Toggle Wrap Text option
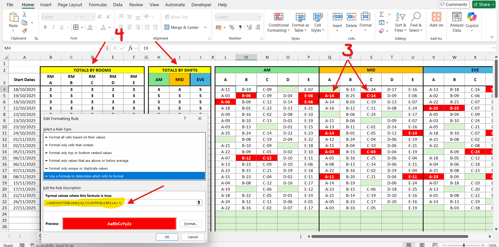Screen dimensions: 499x247 click(177, 17)
